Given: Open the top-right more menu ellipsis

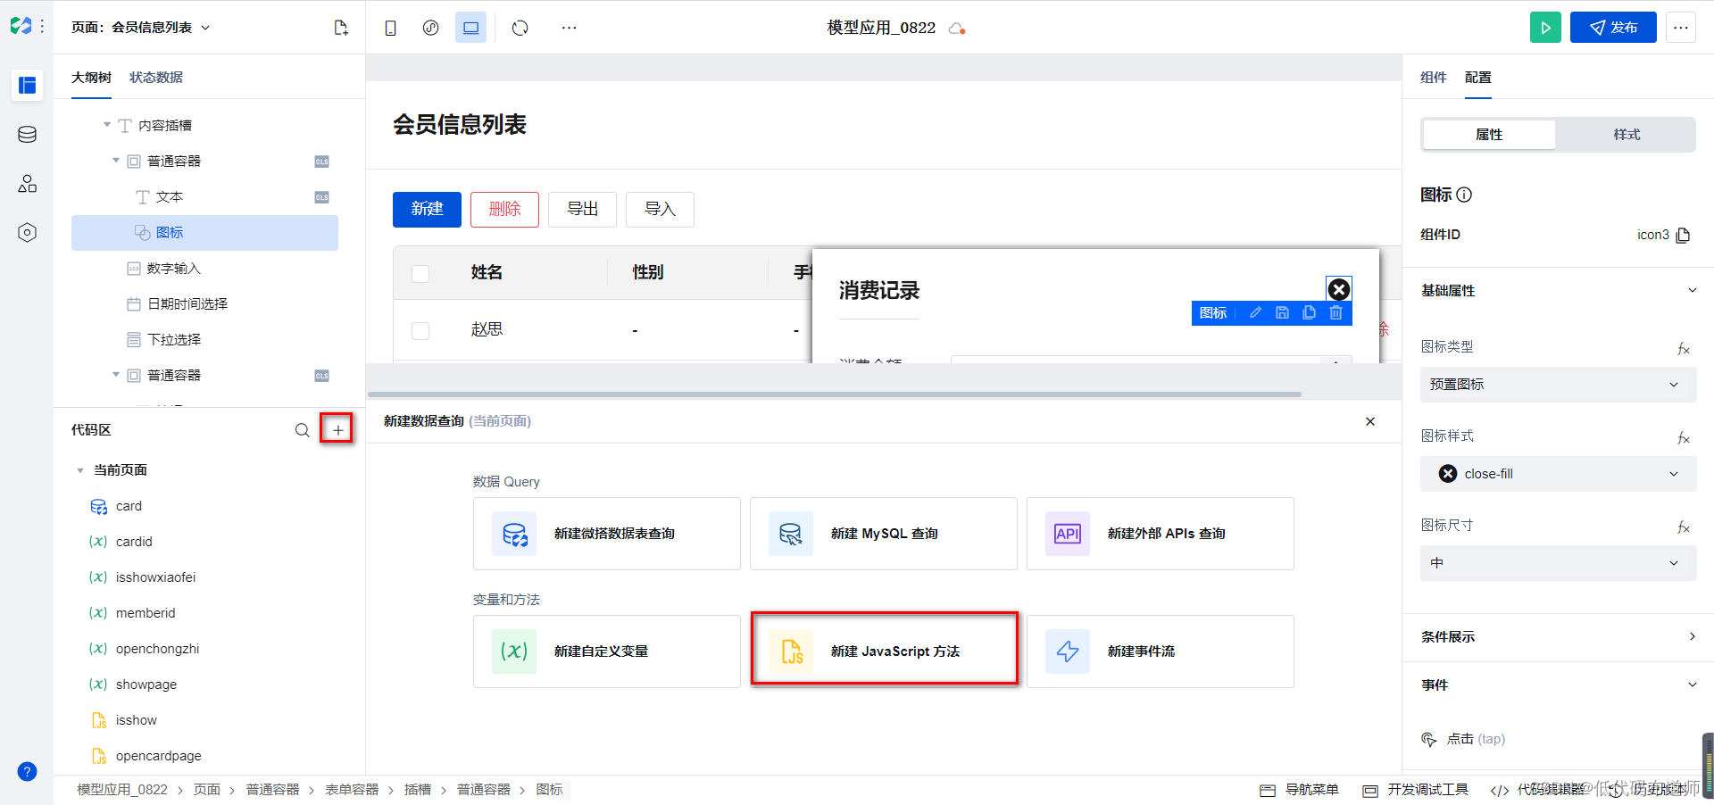Looking at the screenshot, I should (1681, 28).
